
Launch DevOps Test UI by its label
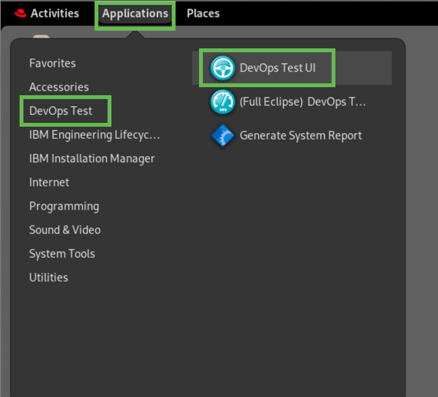pos(277,68)
